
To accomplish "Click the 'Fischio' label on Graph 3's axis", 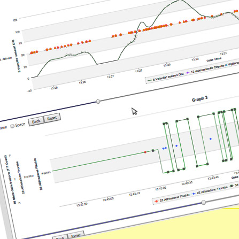I will 46,173.
